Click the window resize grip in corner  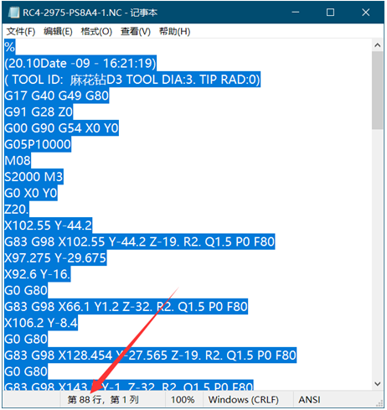[379, 403]
